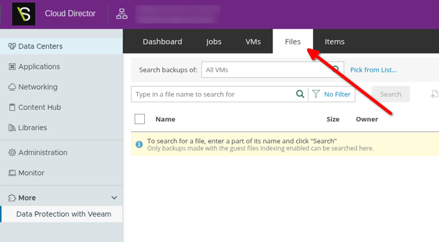Click the magnifier icon in file name field
Image resolution: width=439 pixels, height=242 pixels.
click(x=300, y=94)
